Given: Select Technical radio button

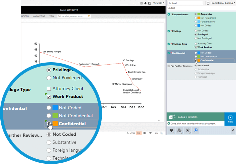Looking at the screenshot, I should [196, 77].
